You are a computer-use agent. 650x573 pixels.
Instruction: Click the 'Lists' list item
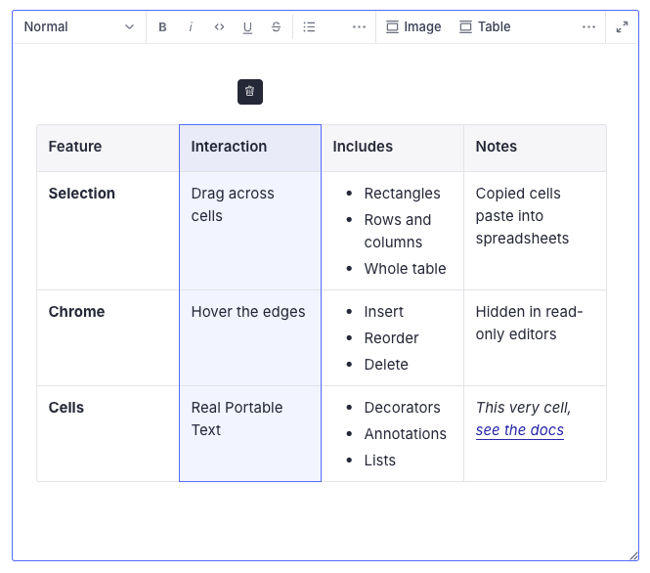(x=379, y=461)
